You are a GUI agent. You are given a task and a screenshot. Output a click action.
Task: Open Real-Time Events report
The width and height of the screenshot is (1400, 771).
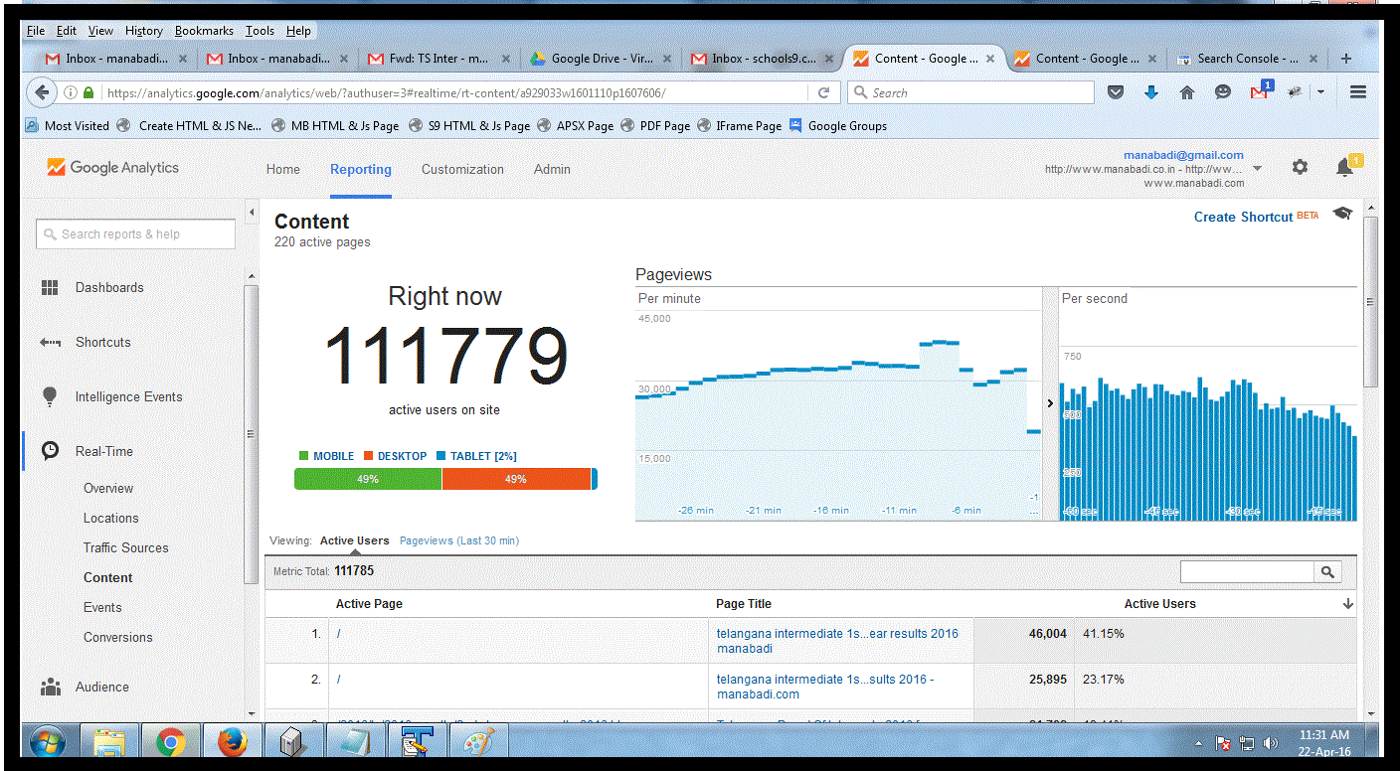click(x=102, y=607)
